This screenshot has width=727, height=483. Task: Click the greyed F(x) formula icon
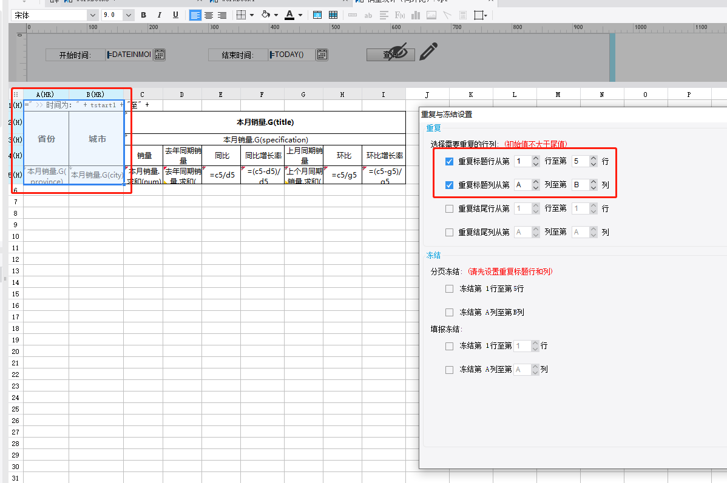pos(400,15)
